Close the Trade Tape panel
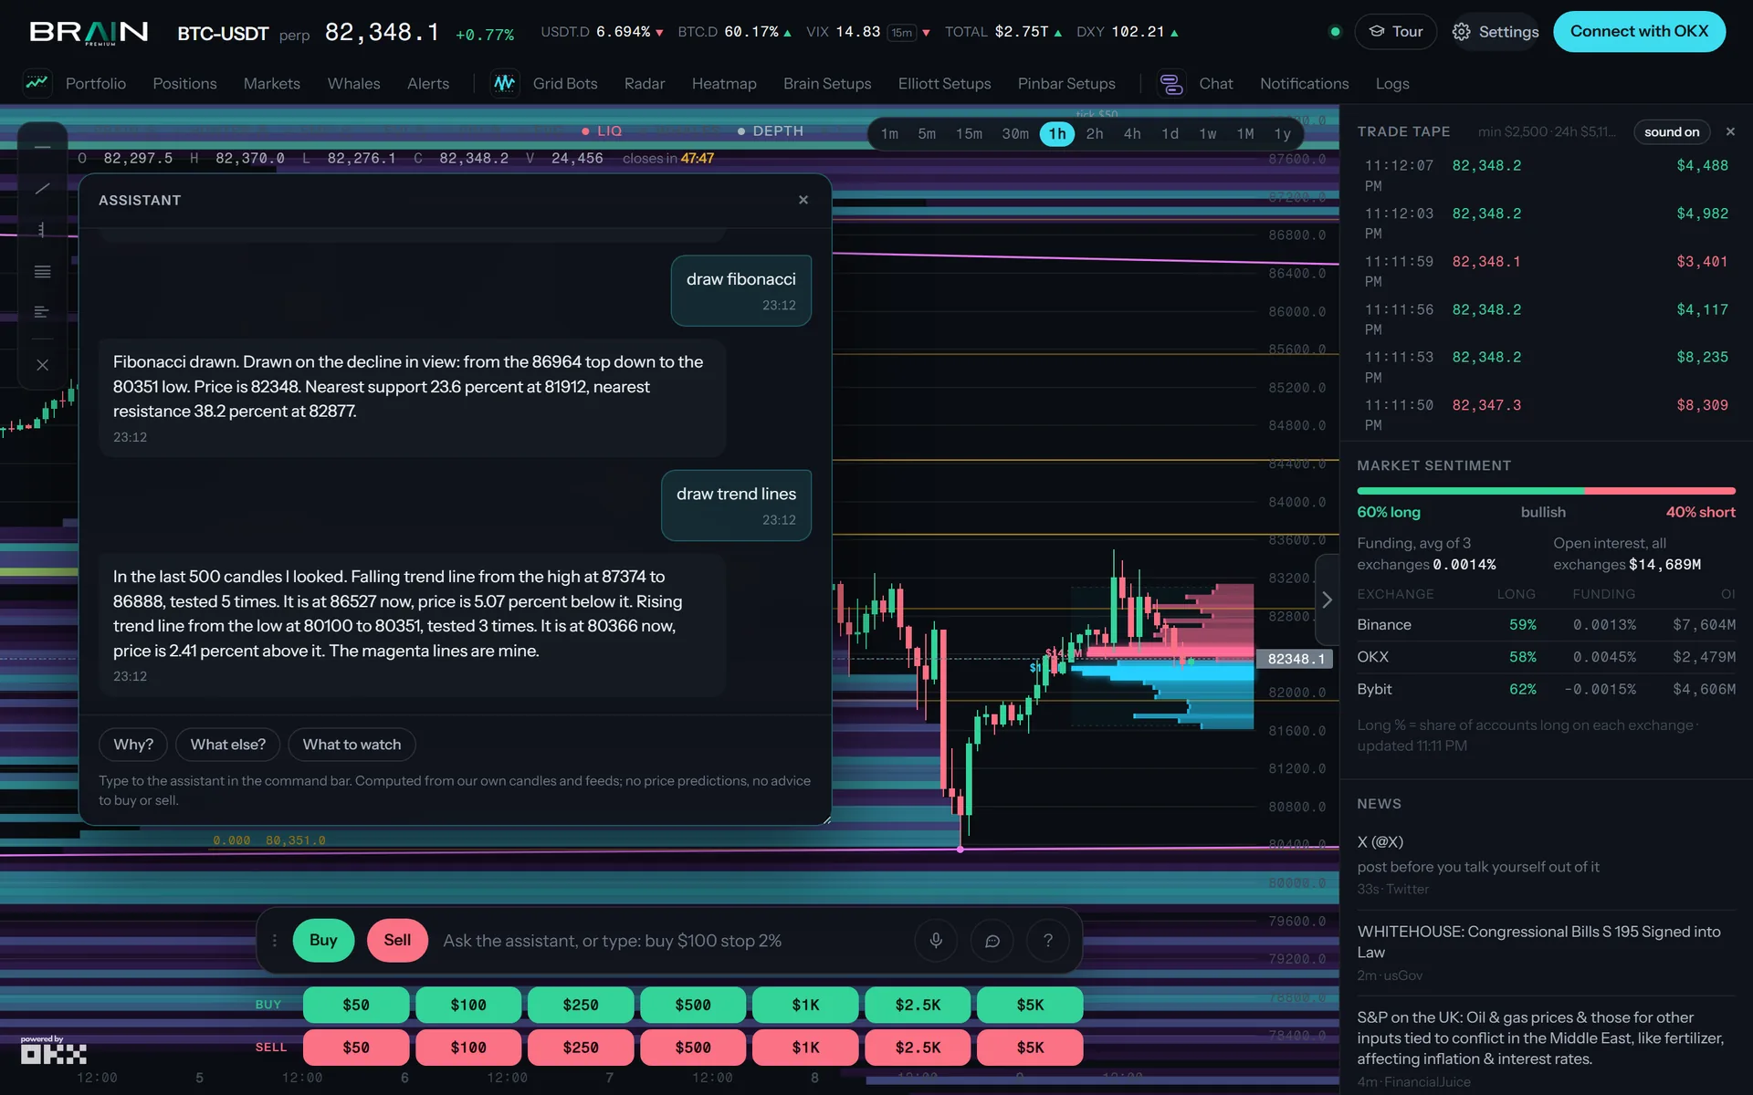This screenshot has height=1095, width=1753. pos(1730,131)
